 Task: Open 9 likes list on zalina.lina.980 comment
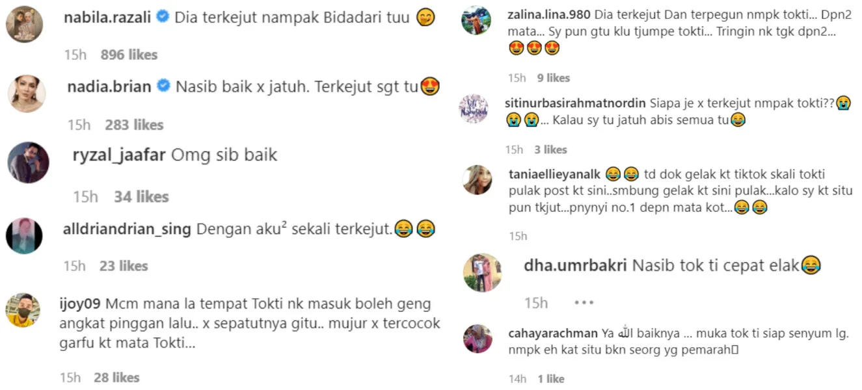point(553,78)
